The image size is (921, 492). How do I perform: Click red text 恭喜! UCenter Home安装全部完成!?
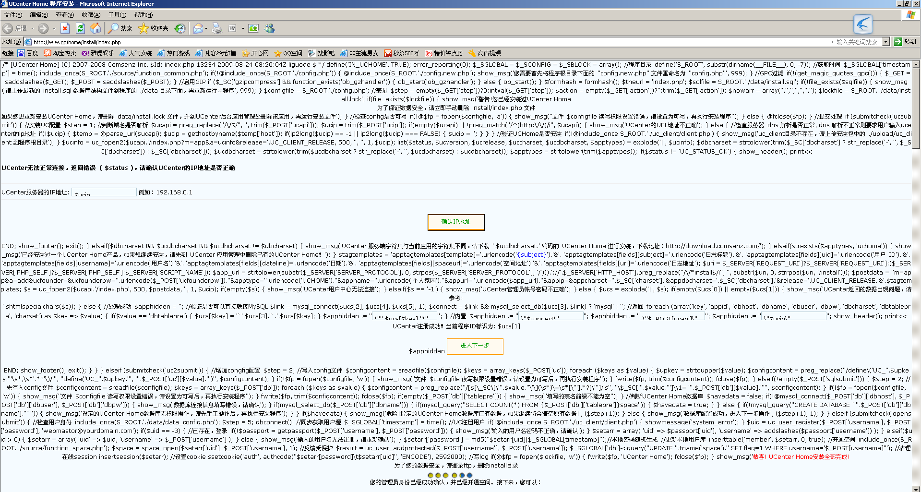[801, 457]
